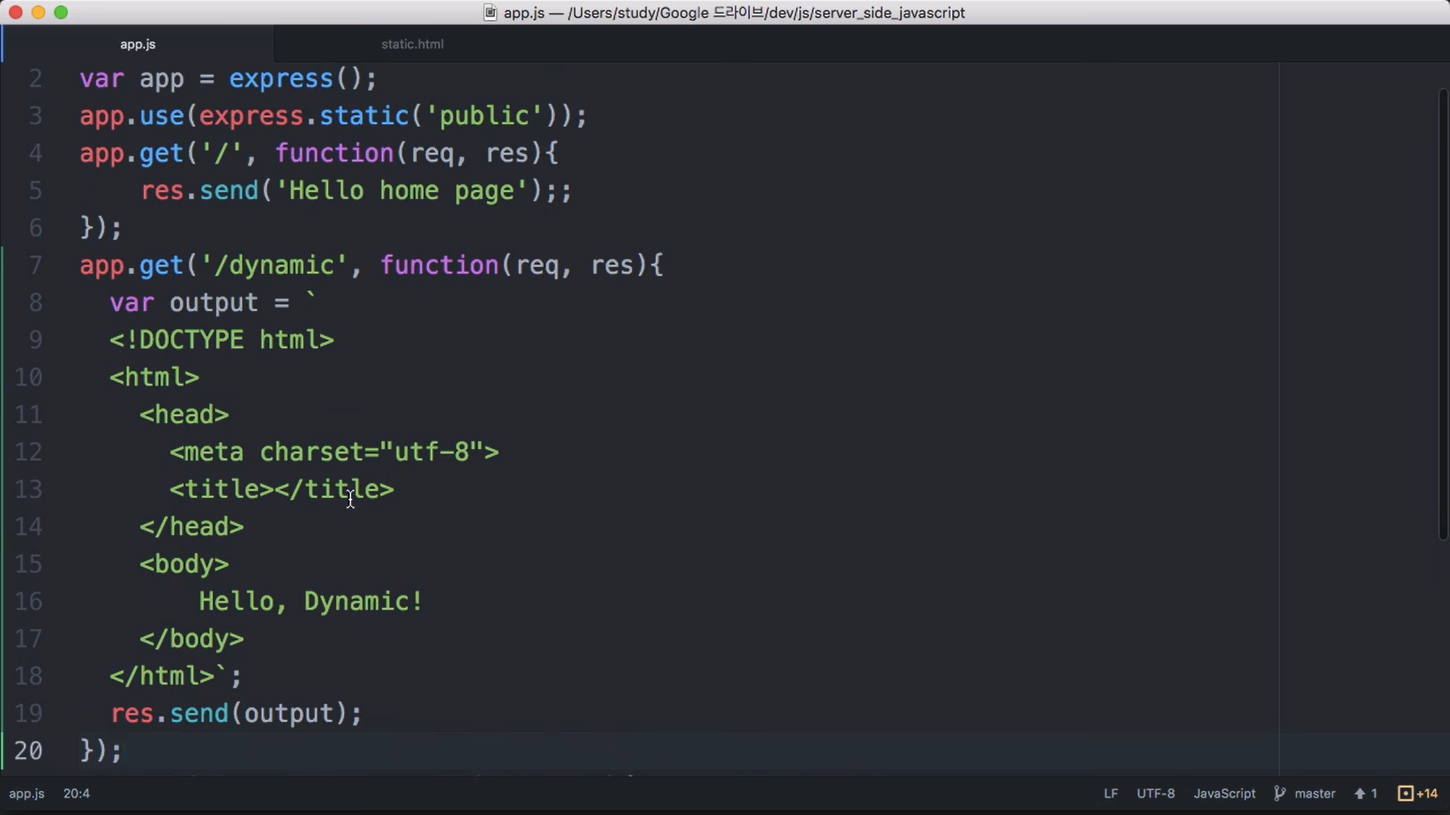This screenshot has width=1450, height=815.
Task: Click the '<html>' tag on line 10
Action: click(x=154, y=377)
